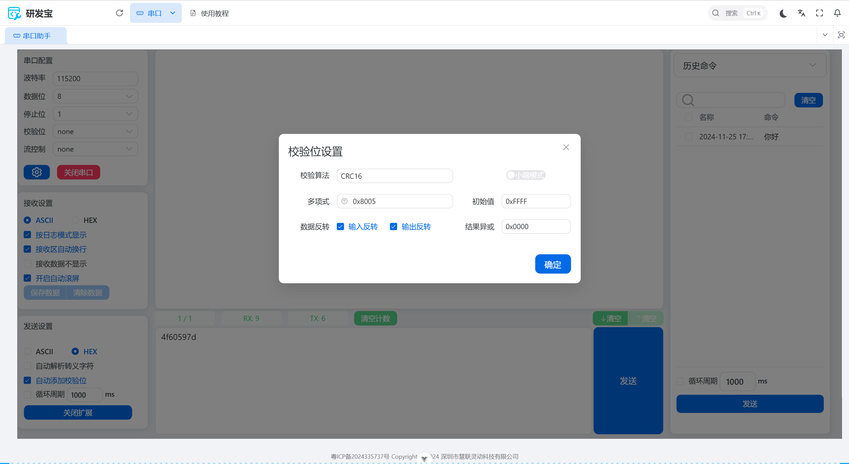Open the 校验算法 CRC16 dropdown
Screen dimensions: 849x464
pos(395,176)
